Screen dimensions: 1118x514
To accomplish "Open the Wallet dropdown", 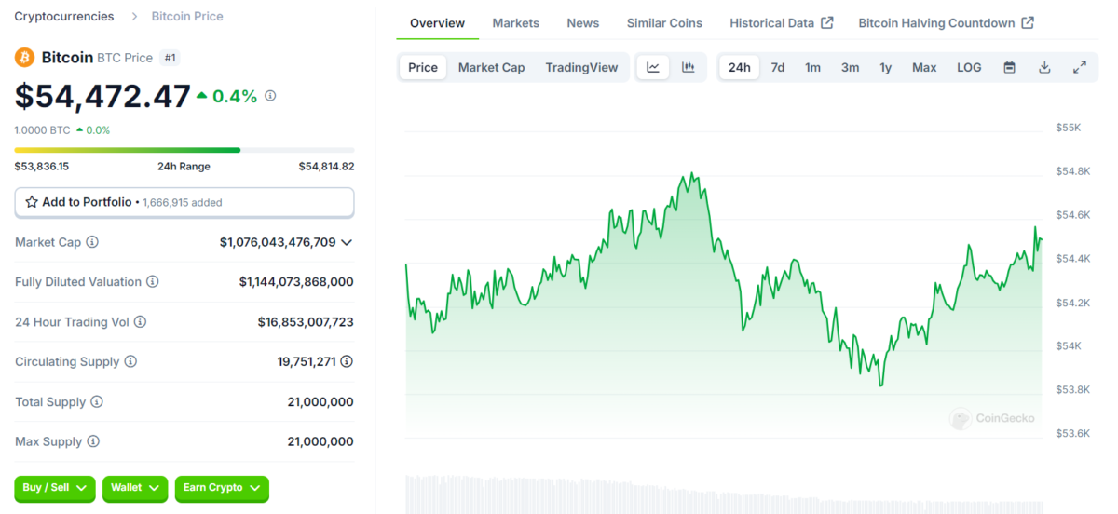I will tap(135, 488).
